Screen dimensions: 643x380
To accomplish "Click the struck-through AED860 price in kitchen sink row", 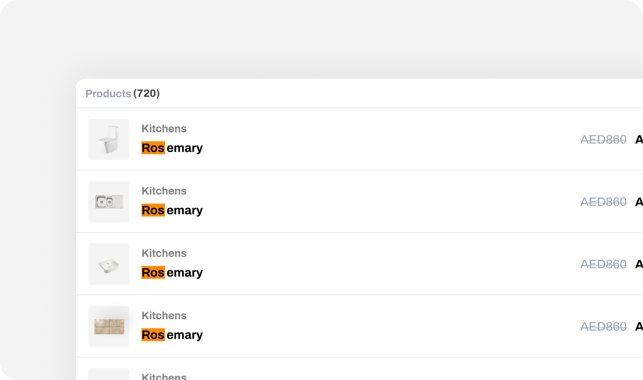I will point(603,202).
